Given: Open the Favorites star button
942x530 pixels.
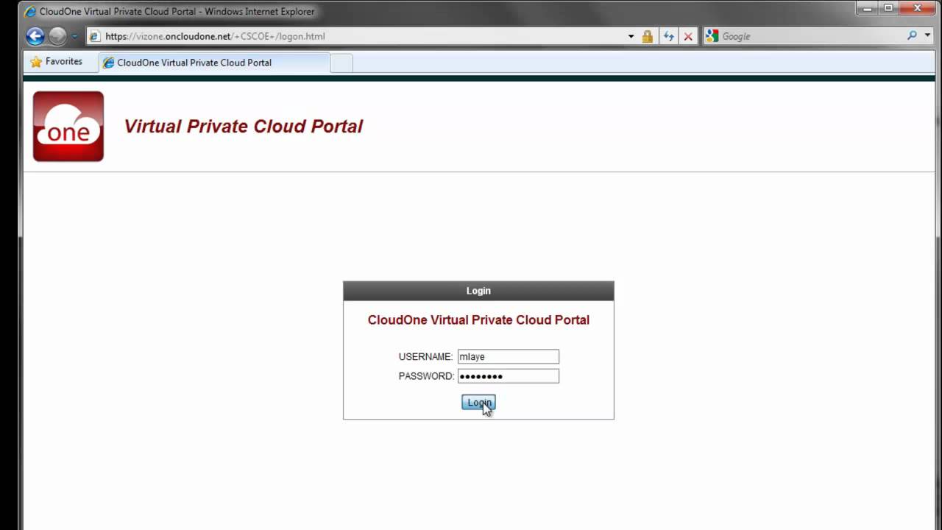Looking at the screenshot, I should (x=57, y=62).
